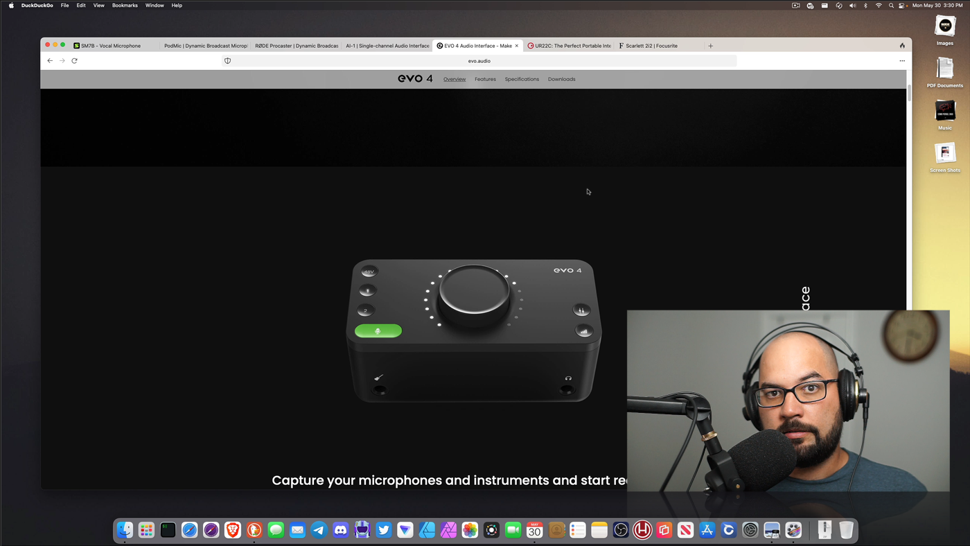Viewport: 970px width, 546px height.
Task: Open the Edit menu
Action: [x=81, y=6]
